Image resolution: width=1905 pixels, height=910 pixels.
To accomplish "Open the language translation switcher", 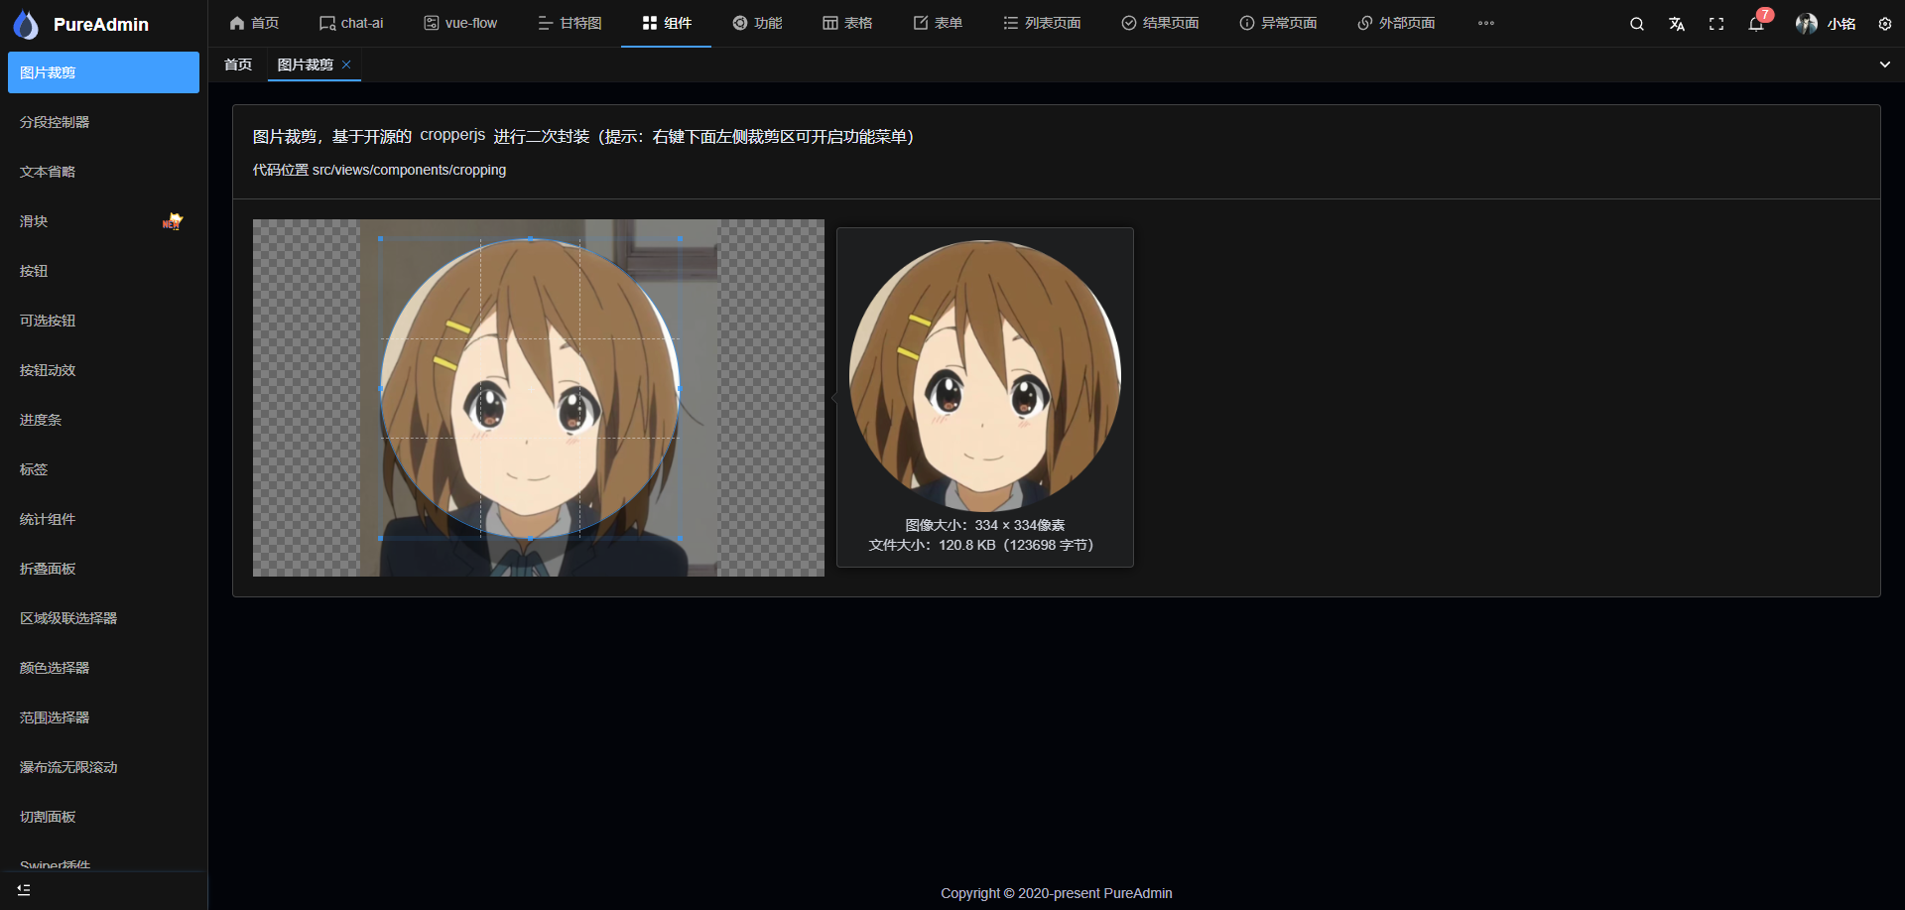I will 1677,24.
